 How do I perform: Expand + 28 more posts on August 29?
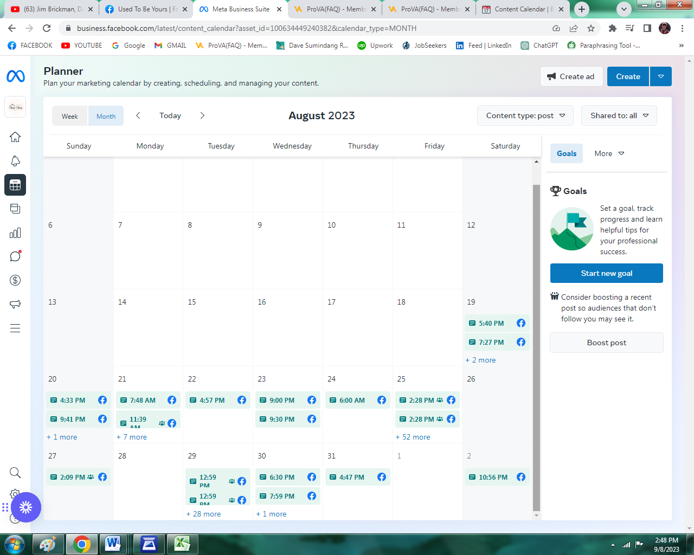[x=203, y=514]
